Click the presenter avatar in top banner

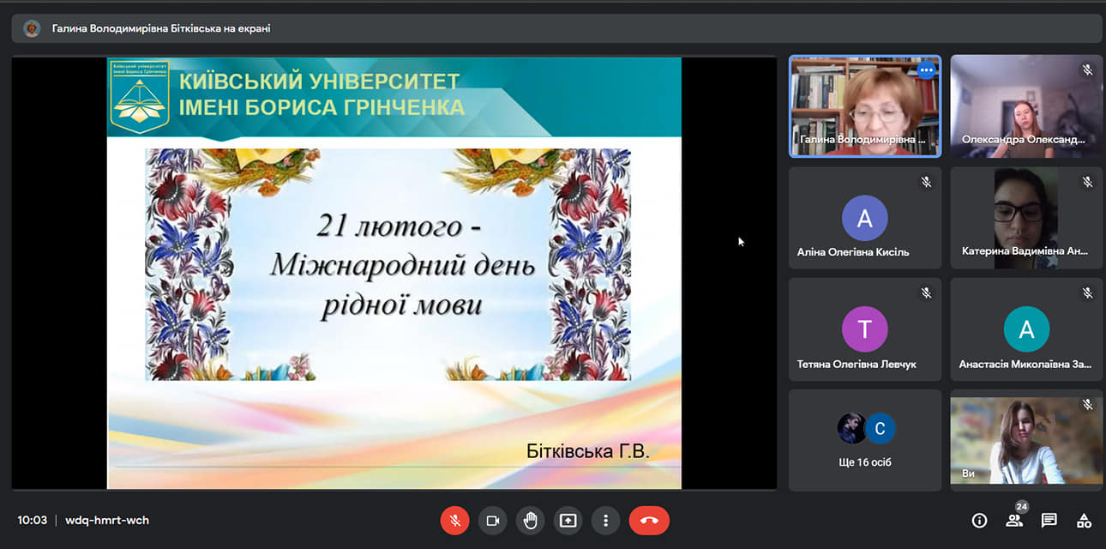pos(32,28)
